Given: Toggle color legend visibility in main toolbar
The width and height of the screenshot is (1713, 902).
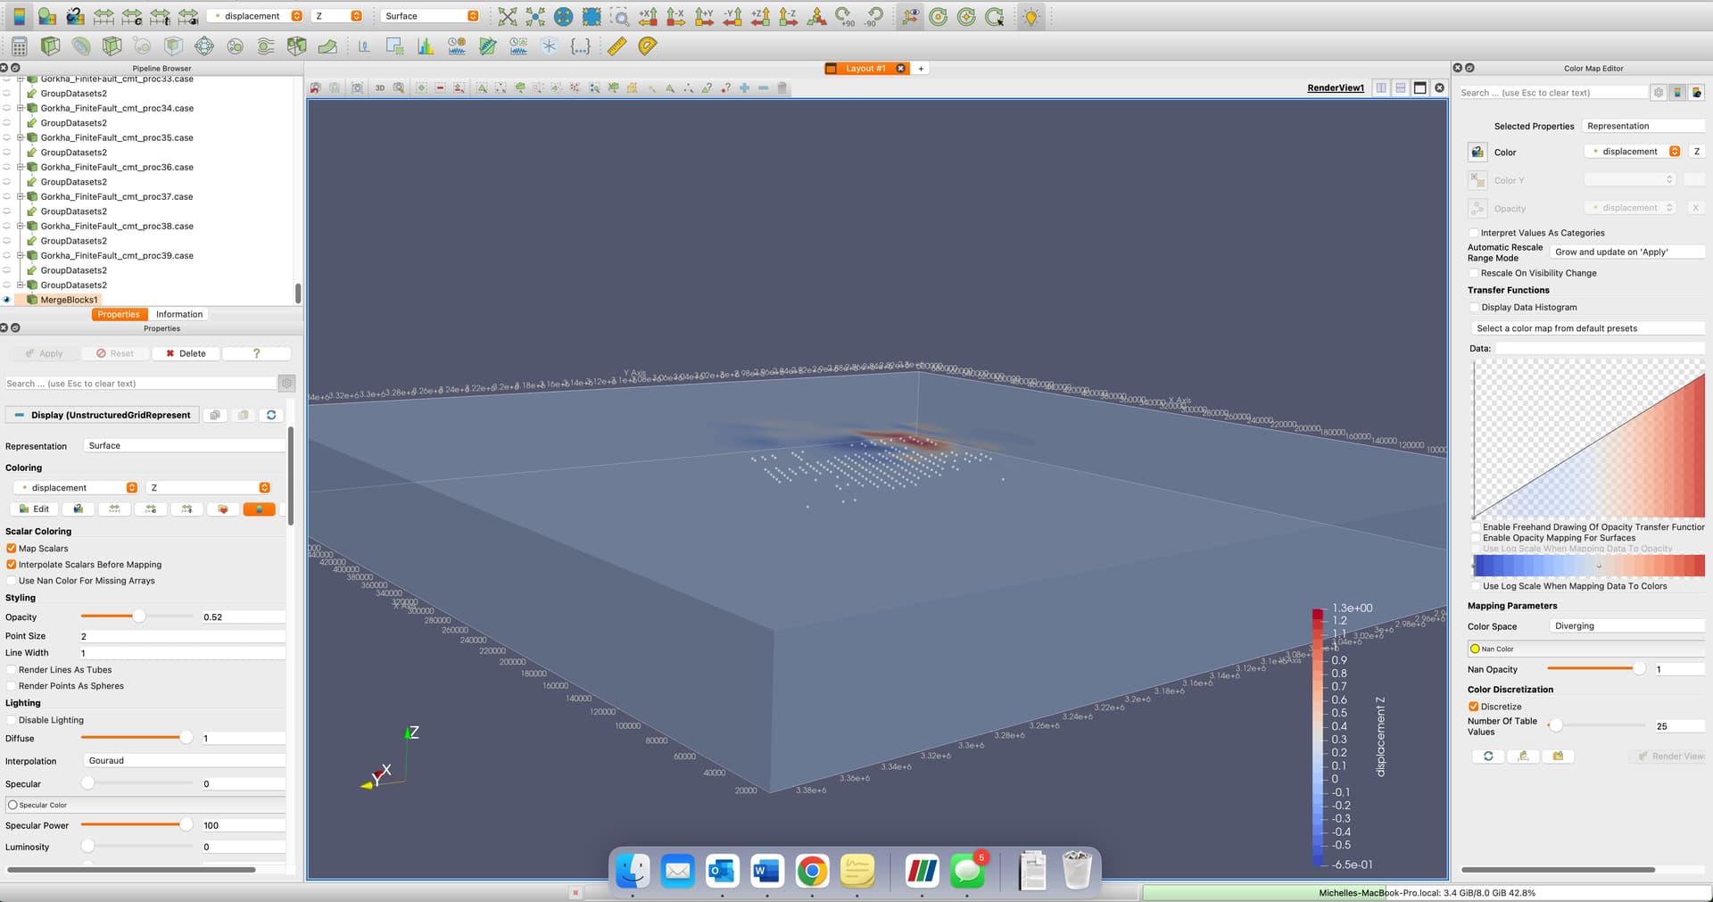Looking at the screenshot, I should tap(19, 16).
